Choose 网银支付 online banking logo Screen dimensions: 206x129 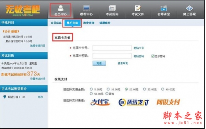pos(168,102)
